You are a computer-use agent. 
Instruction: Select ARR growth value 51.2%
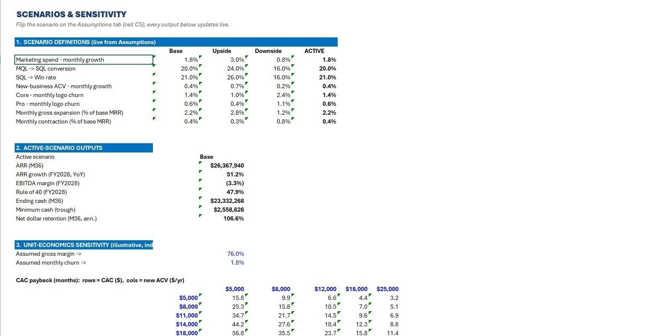(235, 174)
